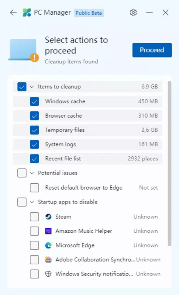Open settings via the gear icon
Image resolution: width=179 pixels, height=295 pixels.
pos(133,13)
